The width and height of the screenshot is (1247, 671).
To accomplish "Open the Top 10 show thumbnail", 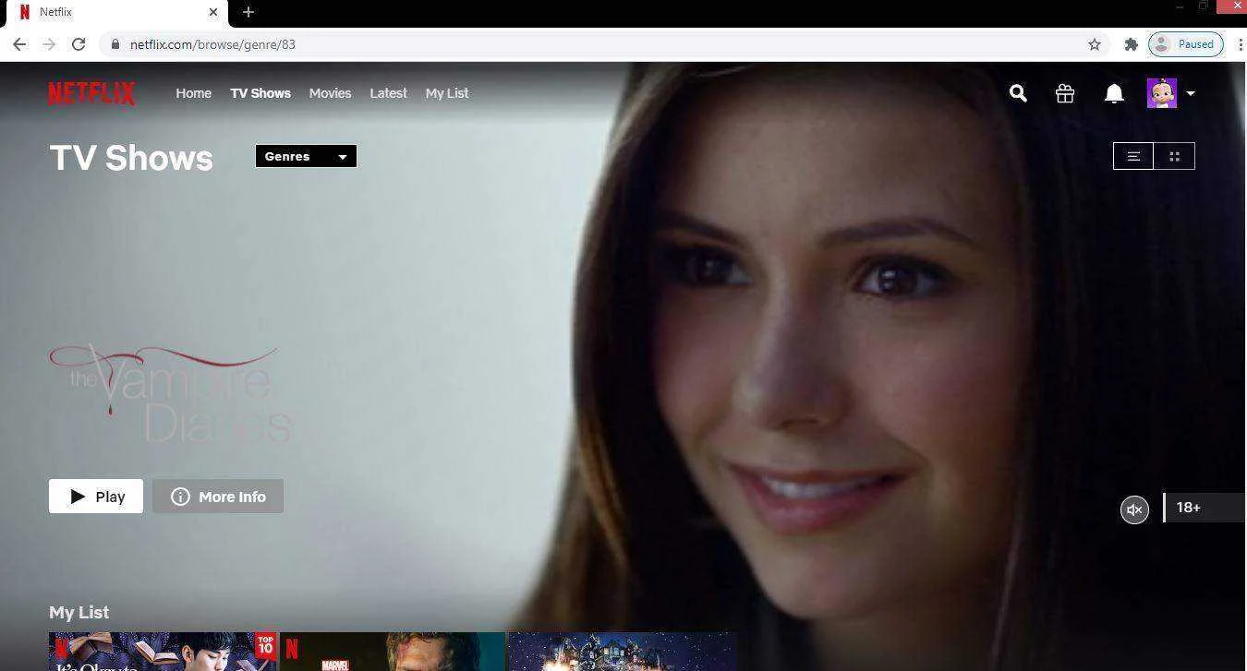I will (163, 652).
